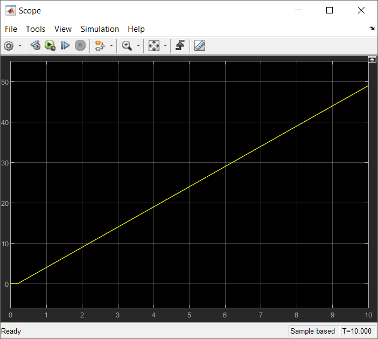Viewport: 378px width, 339px height.
Task: Click the Step Back button
Action: (36, 46)
